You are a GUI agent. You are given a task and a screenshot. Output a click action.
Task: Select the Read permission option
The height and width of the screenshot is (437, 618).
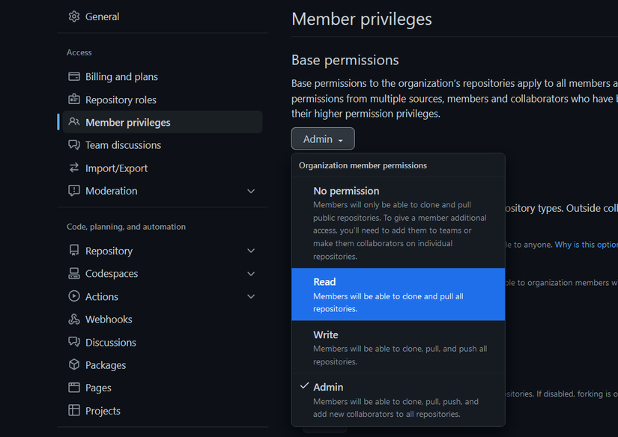[x=398, y=293]
